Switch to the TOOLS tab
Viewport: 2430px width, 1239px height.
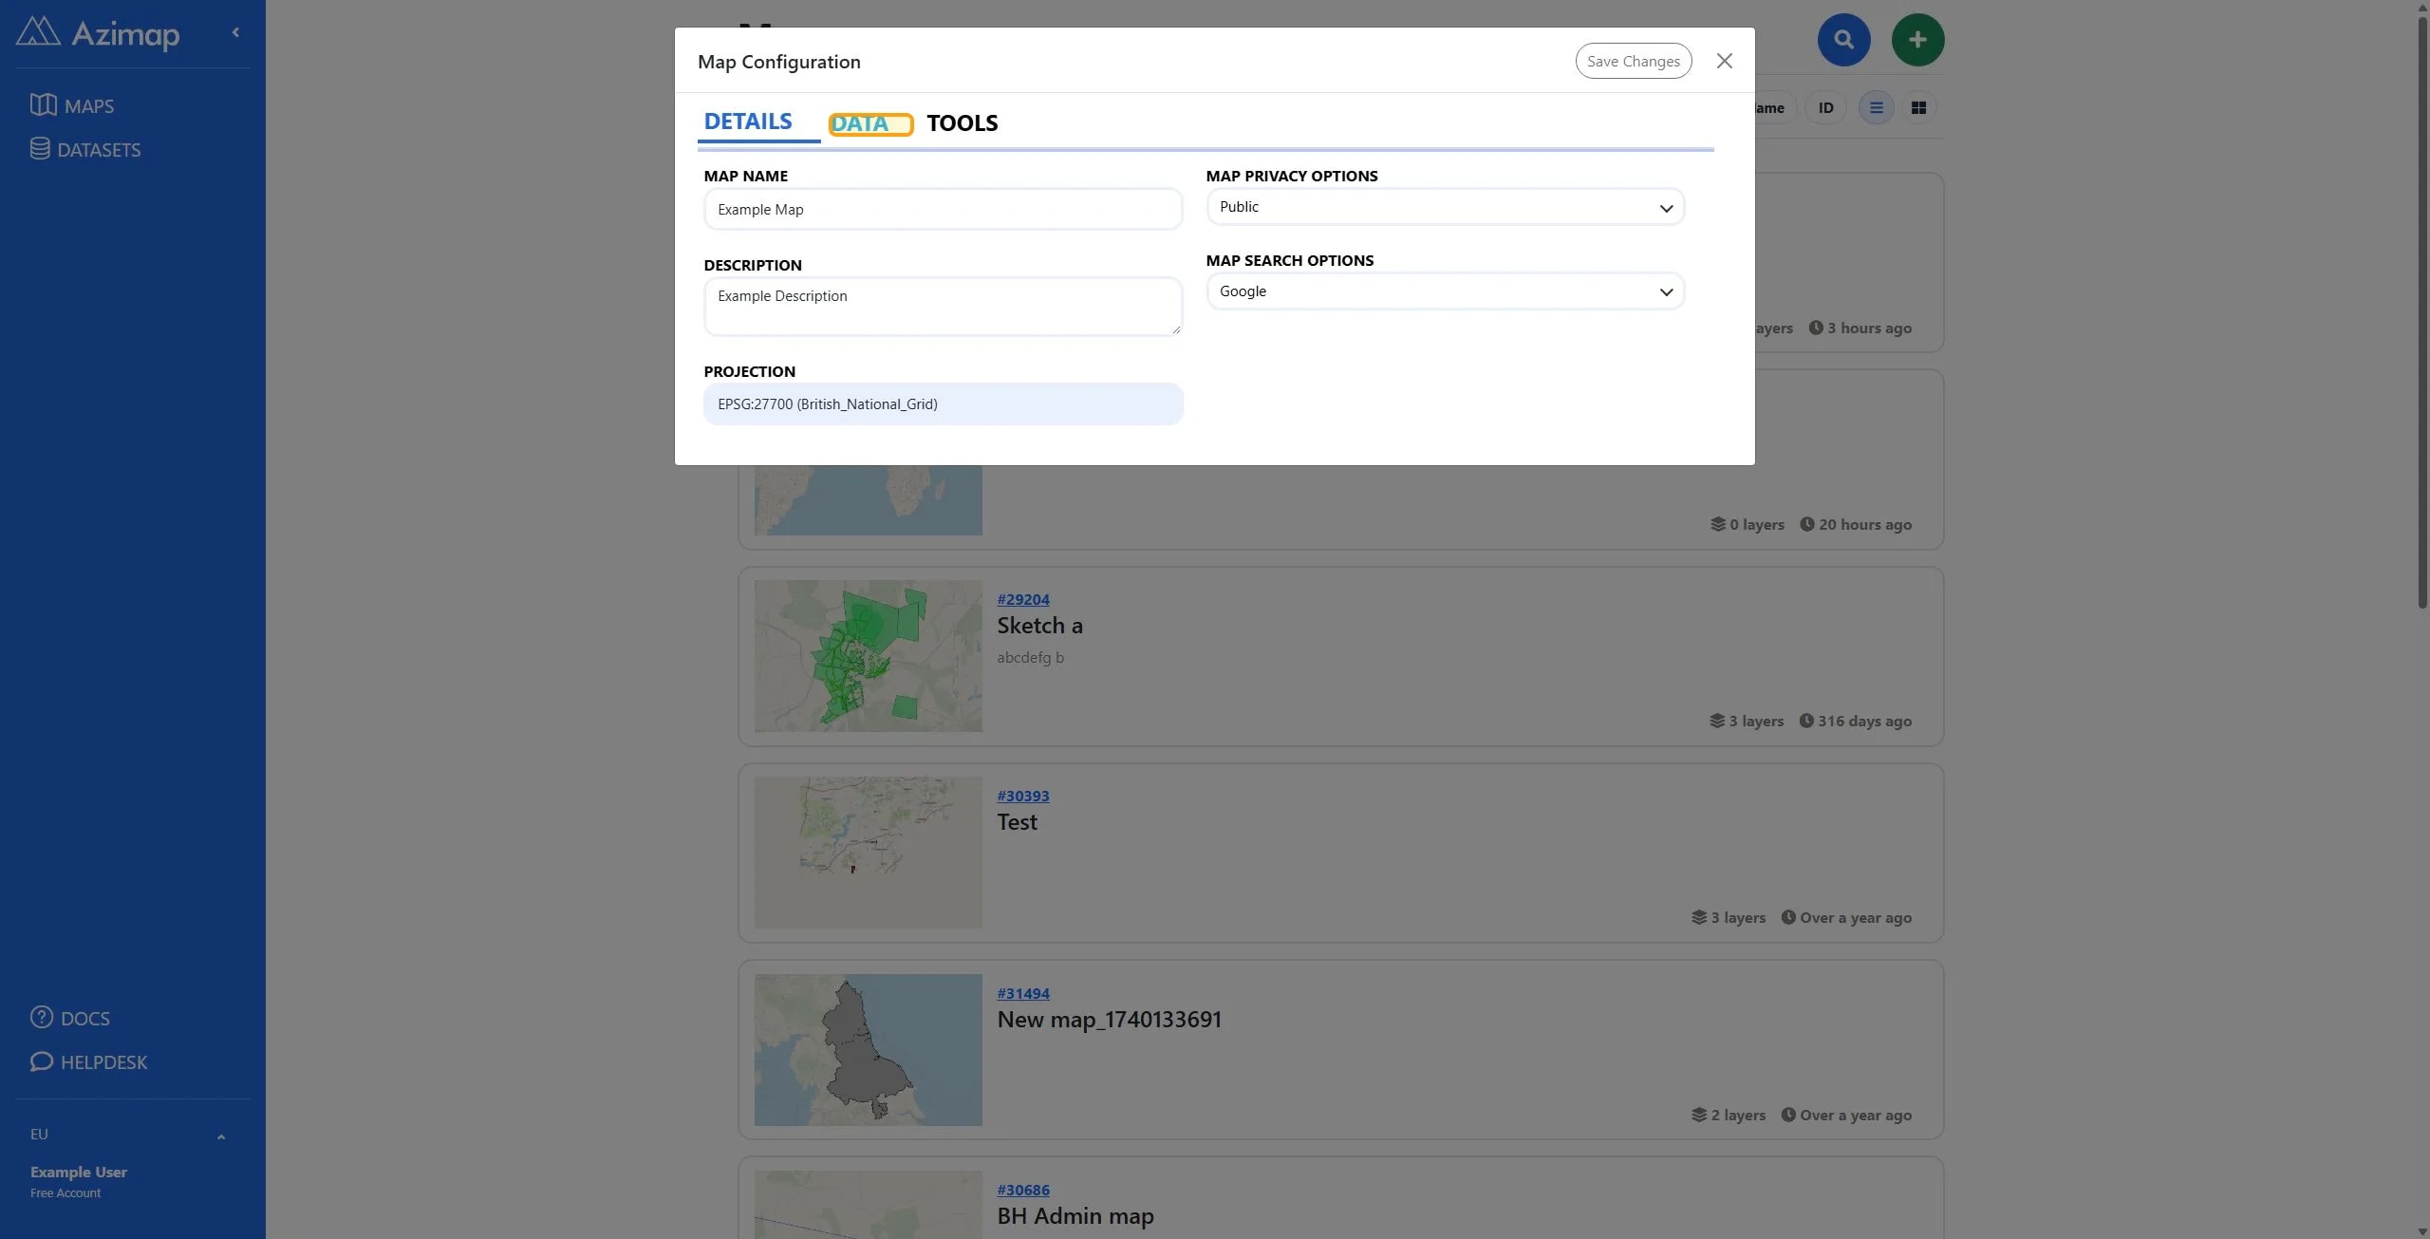coord(963,123)
